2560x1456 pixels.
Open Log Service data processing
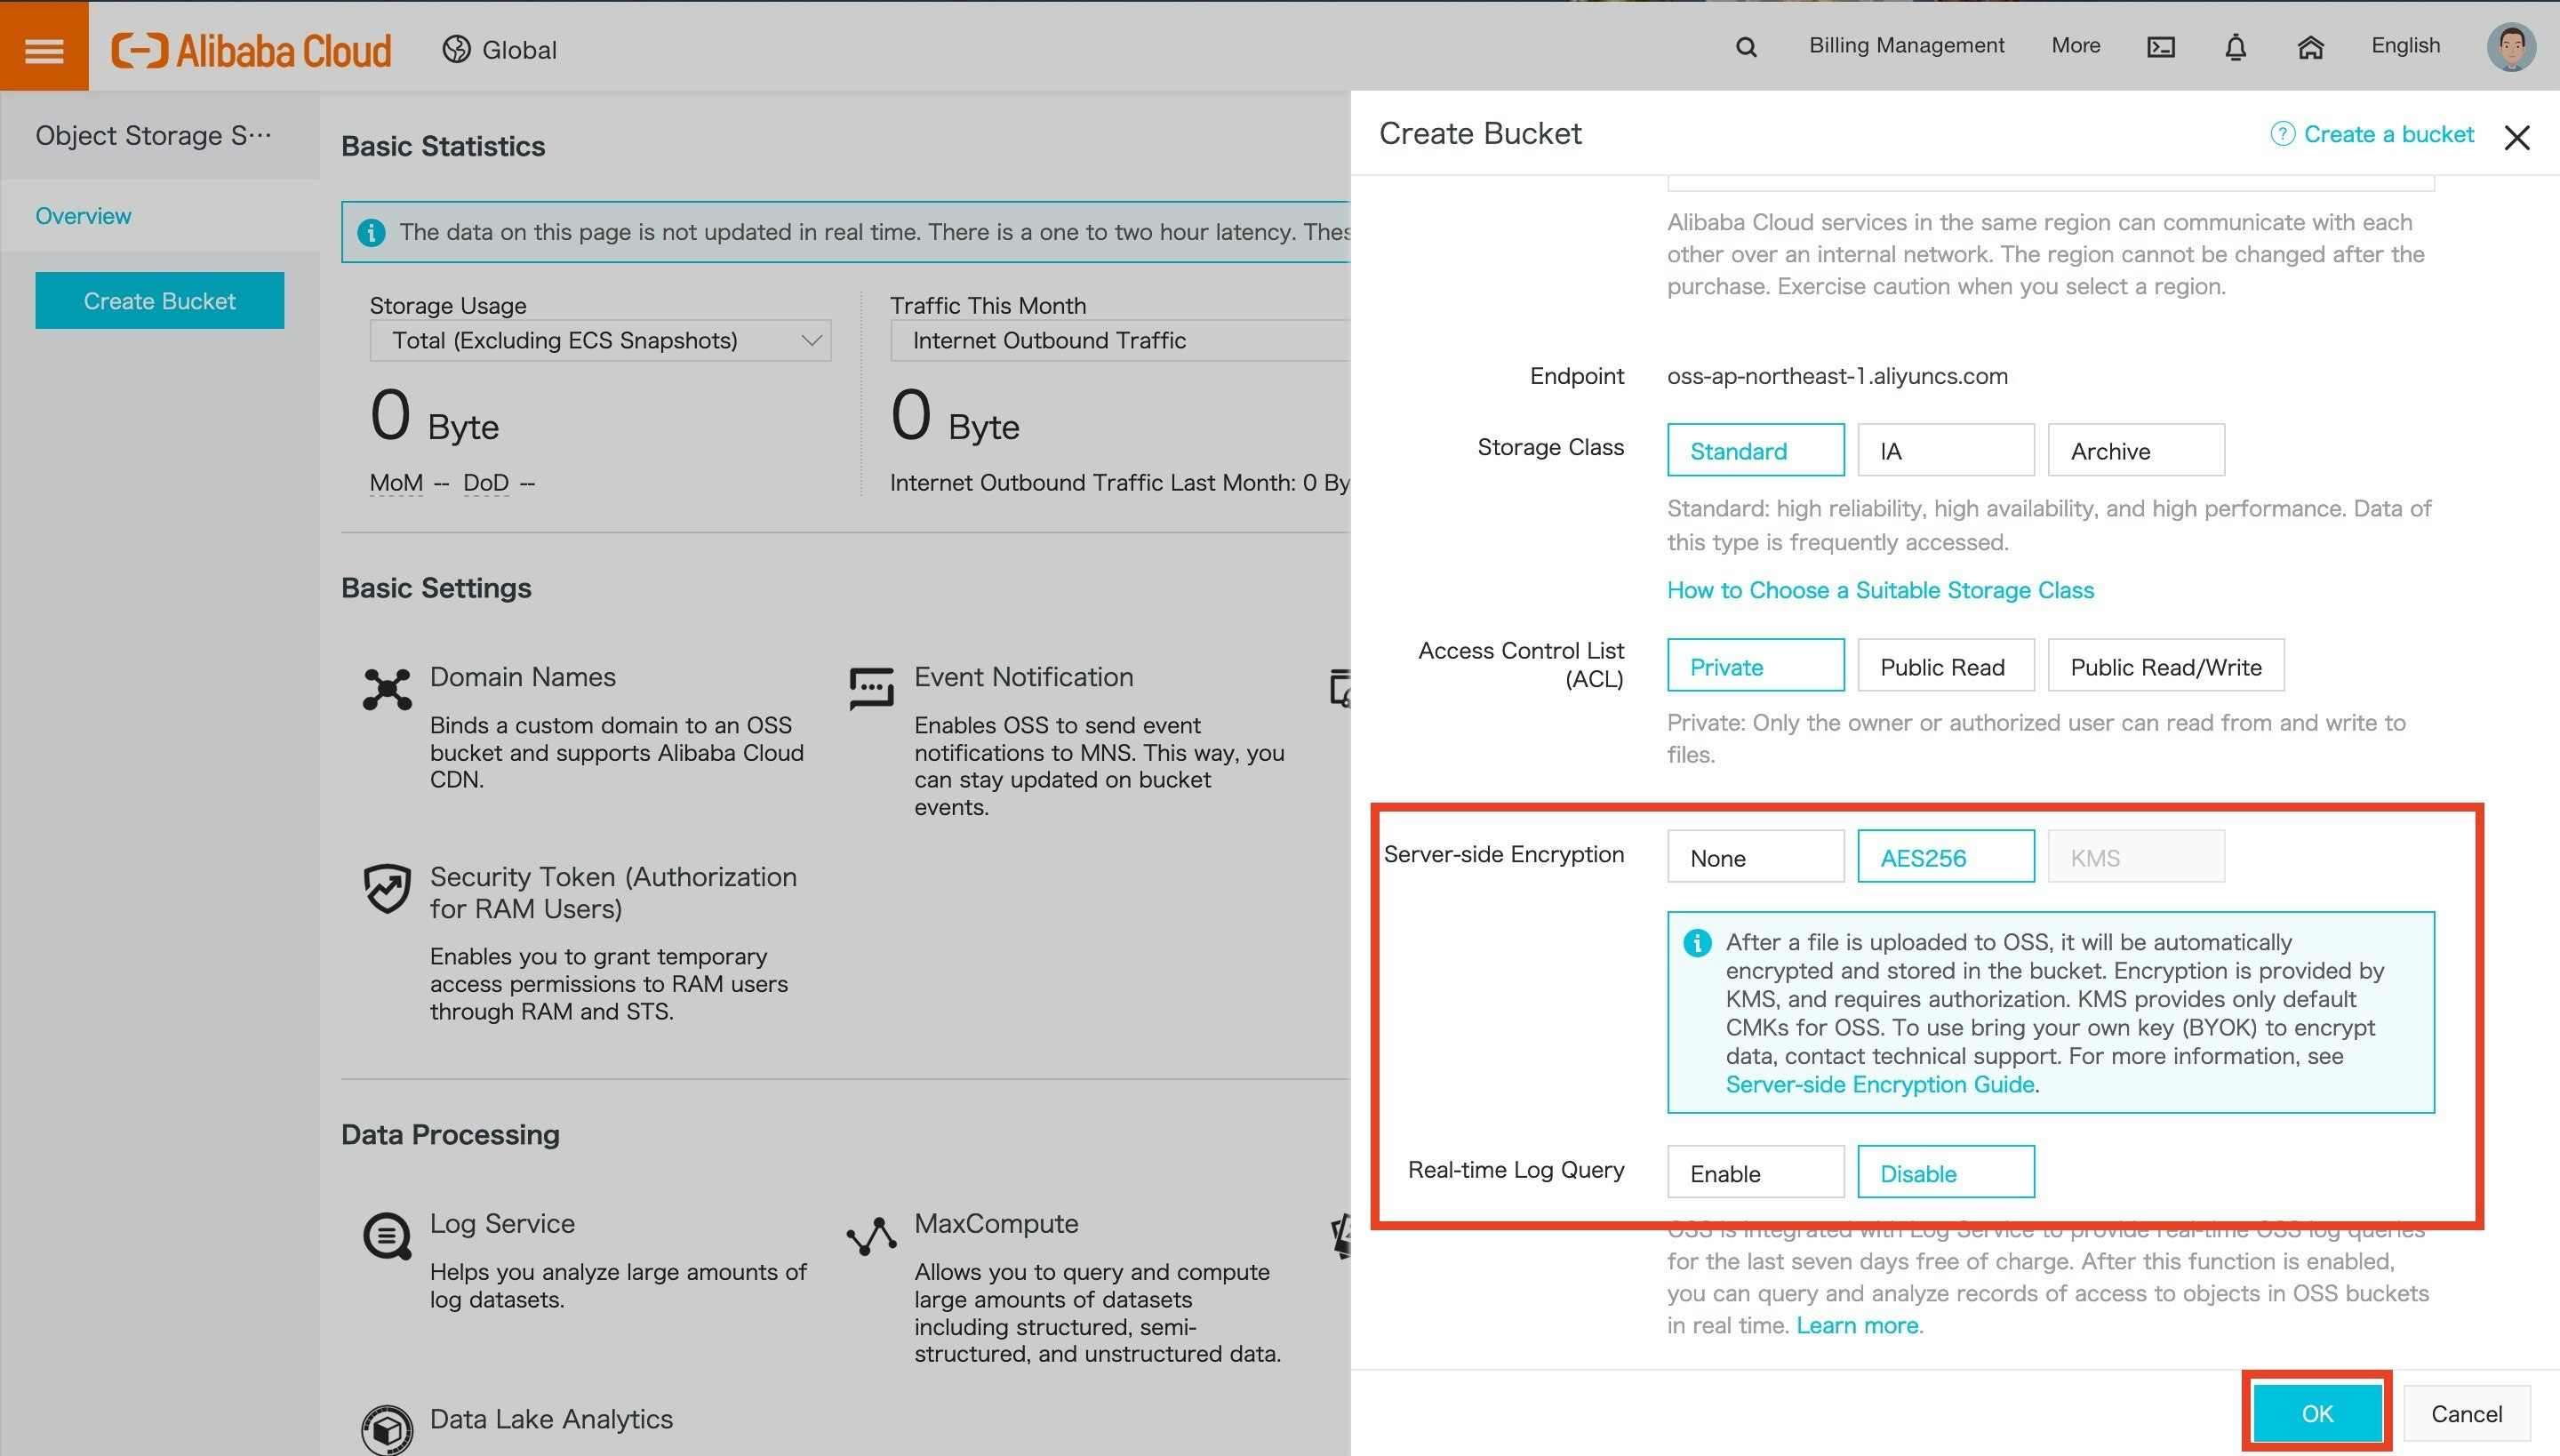point(502,1223)
